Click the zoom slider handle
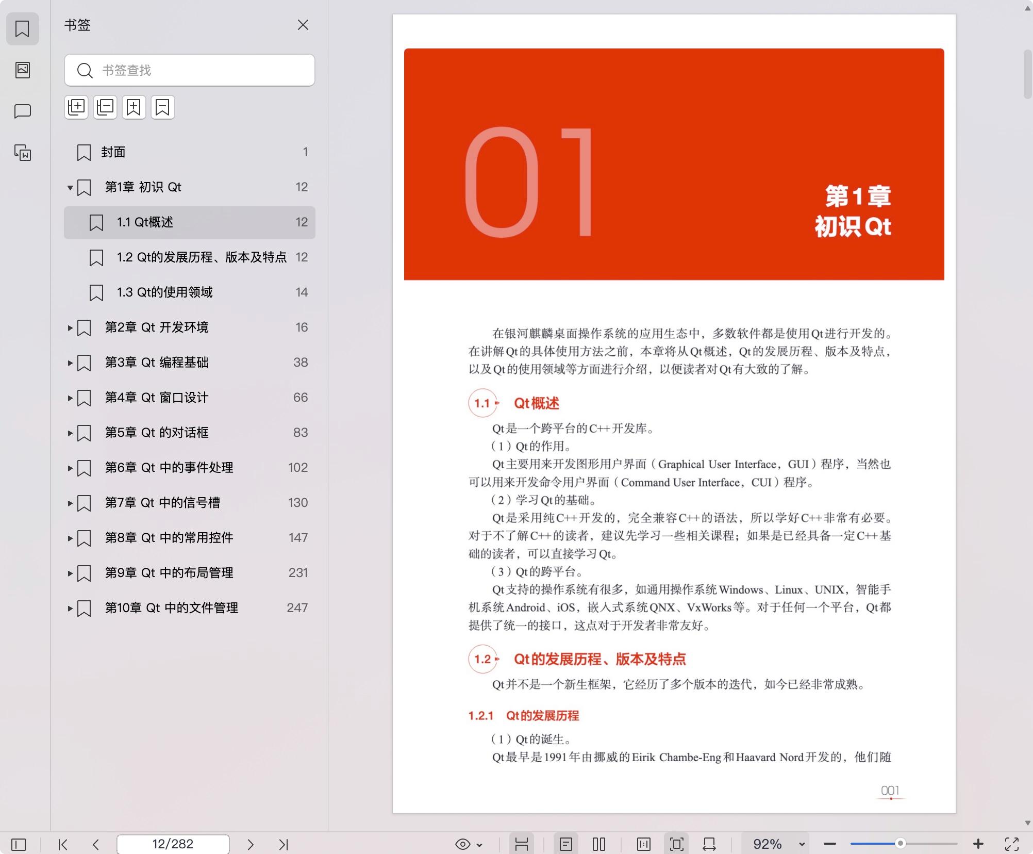Screen dimensions: 1033x854 900,844
